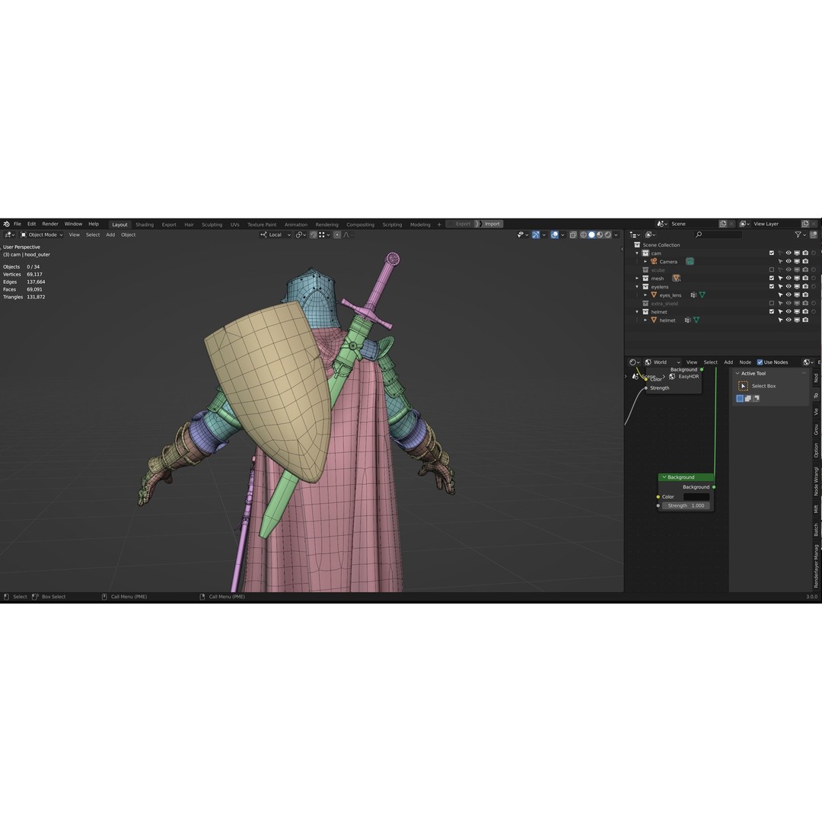Uncheck the mesh collection checkbox
Screen dimensions: 822x822
pyautogui.click(x=772, y=279)
